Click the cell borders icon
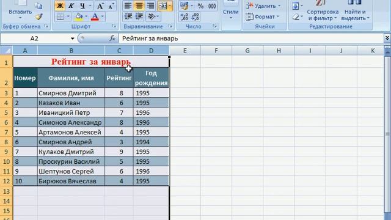This screenshot has width=391, height=220. point(60,16)
